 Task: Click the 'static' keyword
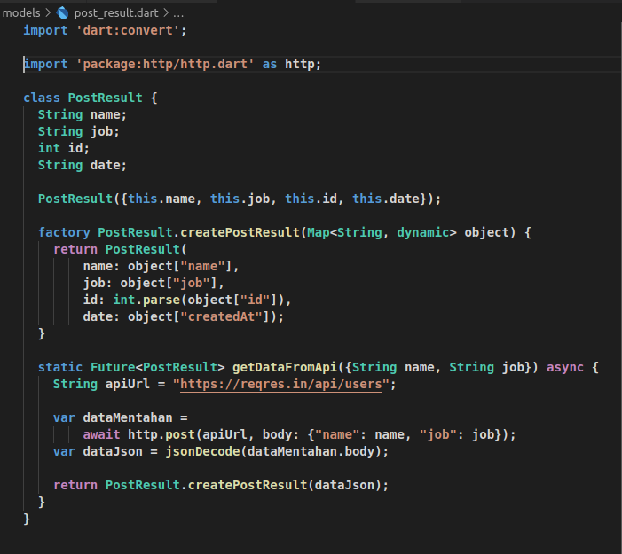pyautogui.click(x=60, y=367)
